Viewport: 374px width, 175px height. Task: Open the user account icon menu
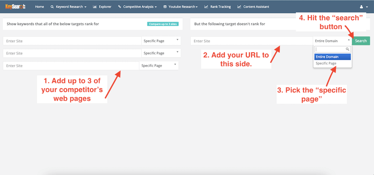(x=364, y=7)
